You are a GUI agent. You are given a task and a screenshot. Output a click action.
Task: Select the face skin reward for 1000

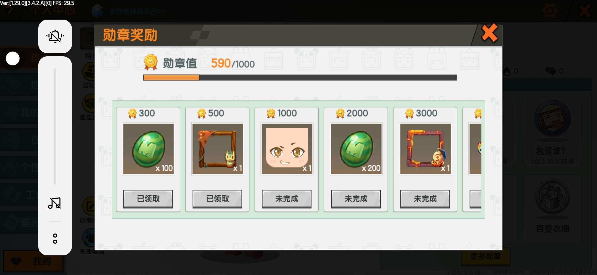(287, 149)
